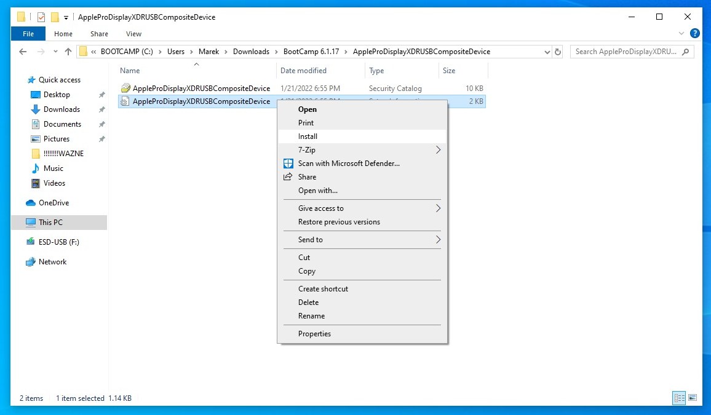Open Music in navigation pane
The width and height of the screenshot is (711, 415).
53,168
